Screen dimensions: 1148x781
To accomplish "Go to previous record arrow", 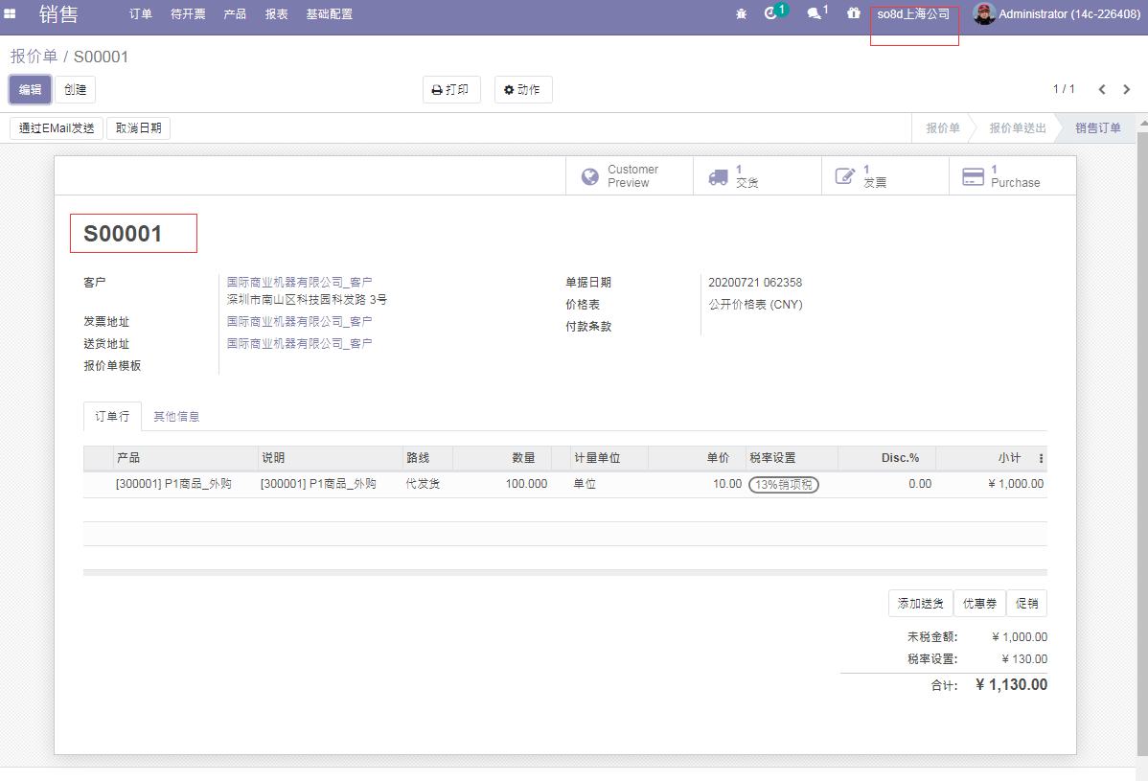I will [1102, 89].
